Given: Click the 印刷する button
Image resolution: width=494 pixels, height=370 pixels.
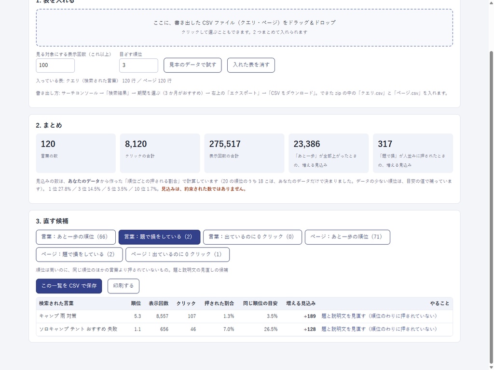Looking at the screenshot, I should point(123,286).
